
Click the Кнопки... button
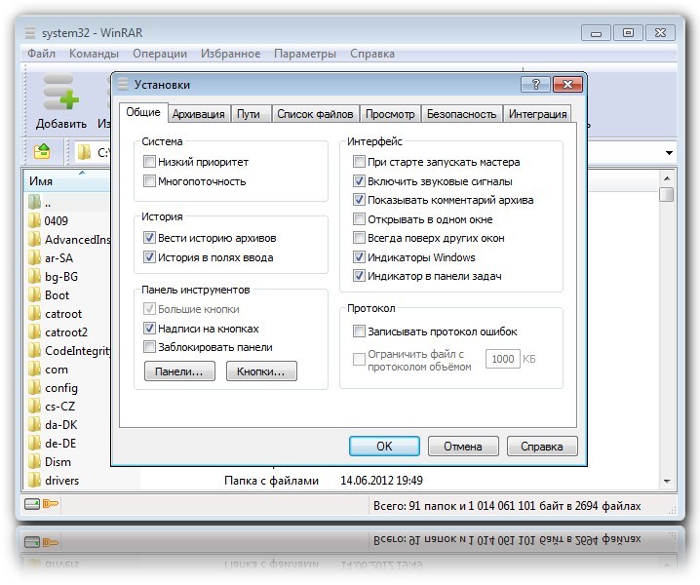pos(261,371)
